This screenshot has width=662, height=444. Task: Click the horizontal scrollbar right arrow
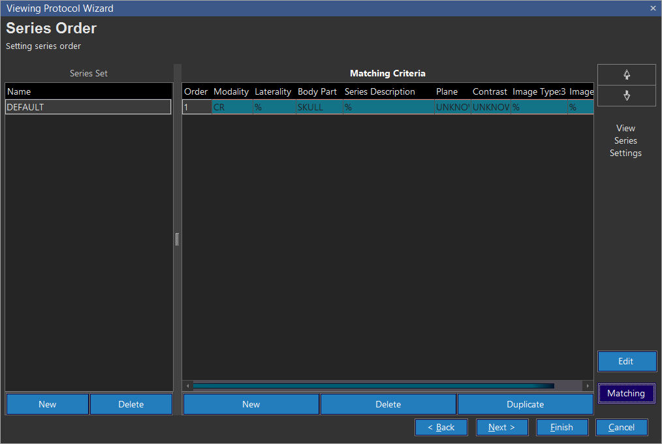pyautogui.click(x=588, y=386)
